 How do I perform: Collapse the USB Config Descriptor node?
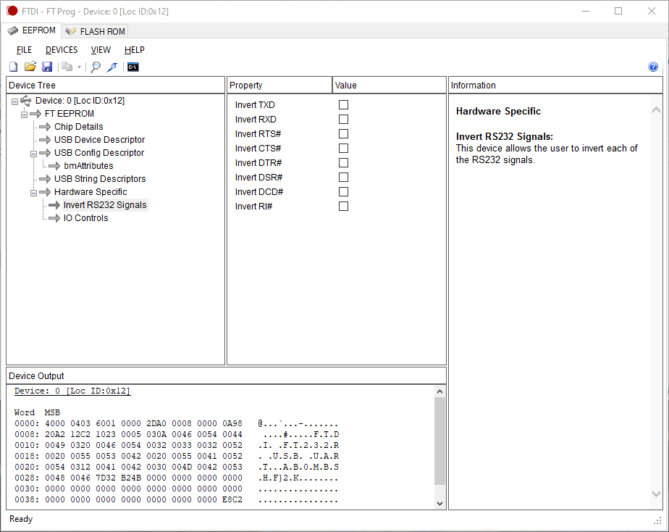point(34,154)
